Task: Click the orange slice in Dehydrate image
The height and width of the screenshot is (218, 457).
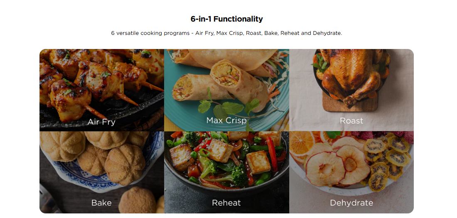Action: click(302, 145)
